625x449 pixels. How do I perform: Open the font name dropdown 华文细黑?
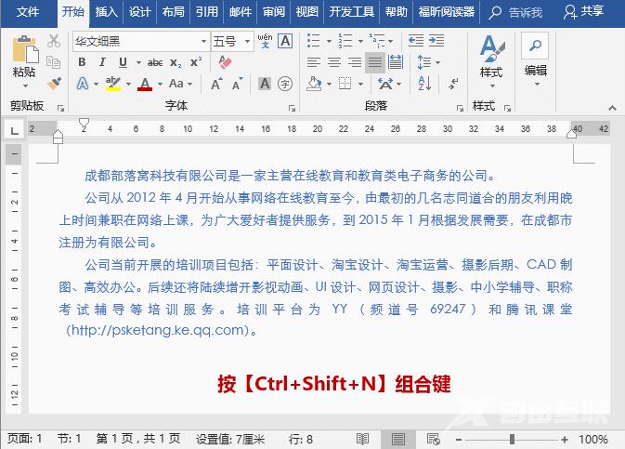coord(139,42)
